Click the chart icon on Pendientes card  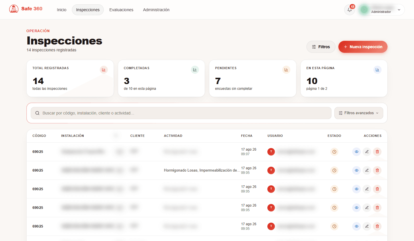(286, 70)
